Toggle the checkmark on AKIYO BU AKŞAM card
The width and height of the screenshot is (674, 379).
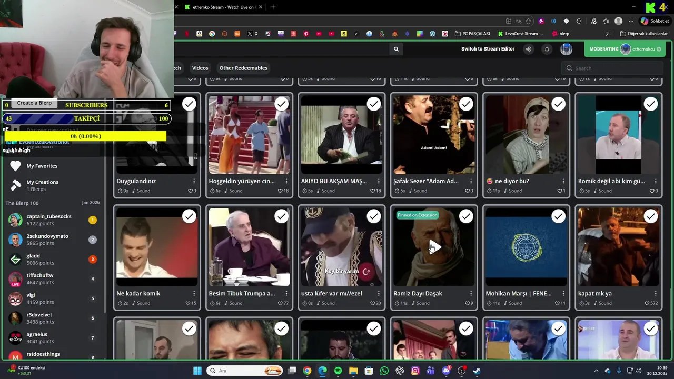(x=374, y=104)
